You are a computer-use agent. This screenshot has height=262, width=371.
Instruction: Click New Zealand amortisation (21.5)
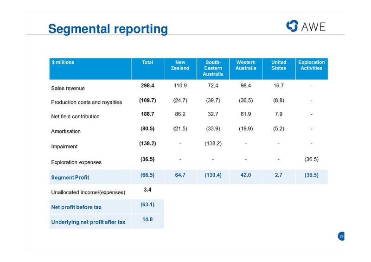point(180,129)
